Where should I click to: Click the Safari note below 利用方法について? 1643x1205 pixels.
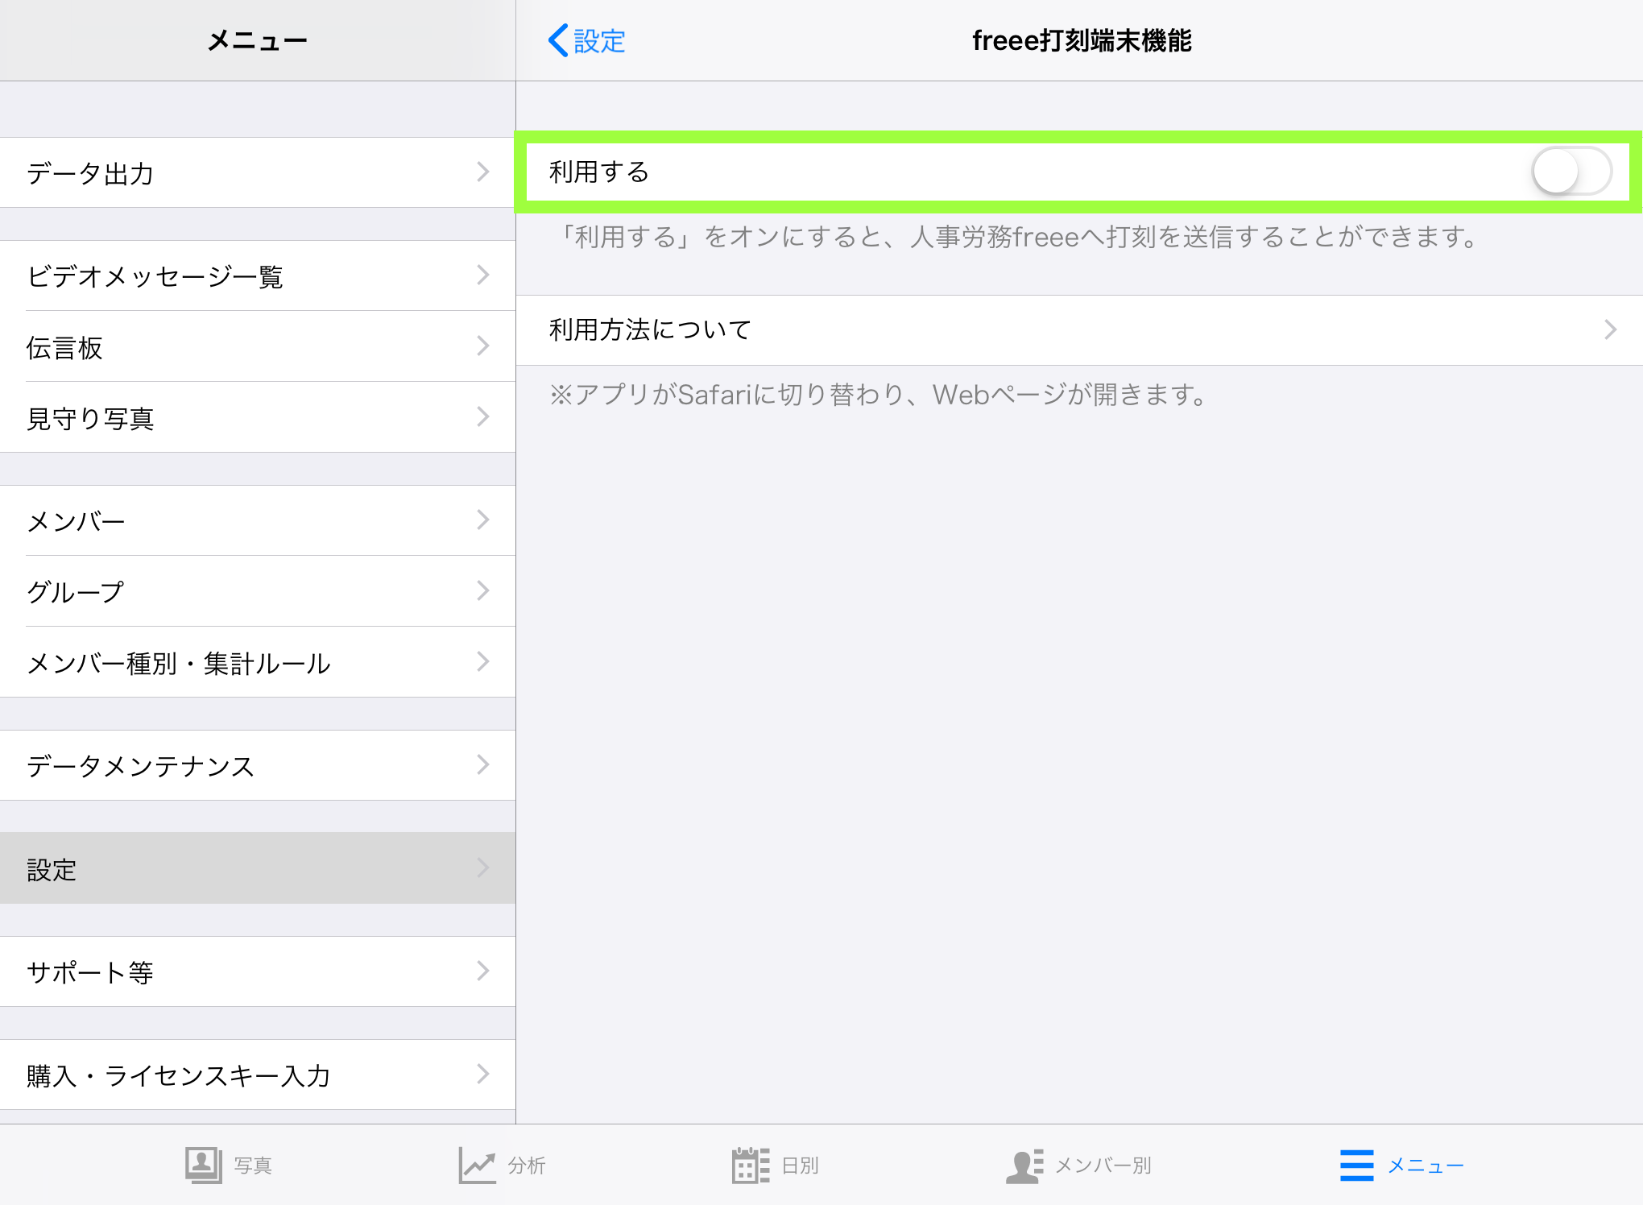879,395
